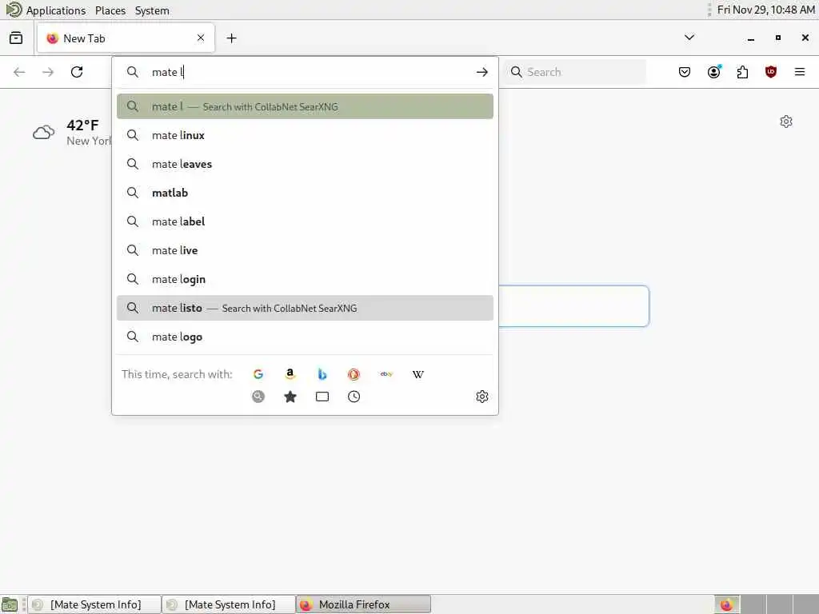Viewport: 819px width, 614px height.
Task: Click the Go arrow in address bar
Action: click(481, 72)
